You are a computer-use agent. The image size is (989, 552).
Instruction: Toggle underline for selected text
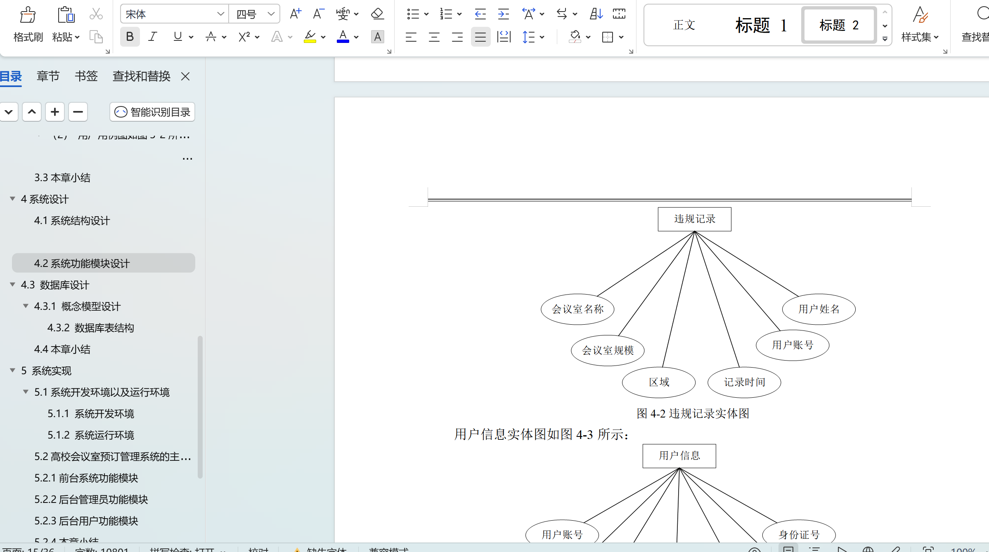pyautogui.click(x=177, y=37)
